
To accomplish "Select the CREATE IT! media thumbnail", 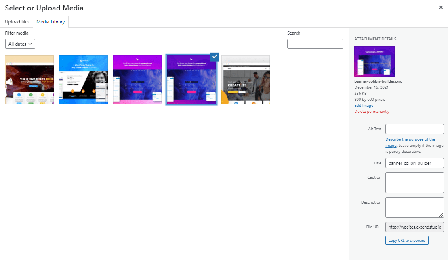I will tap(245, 79).
